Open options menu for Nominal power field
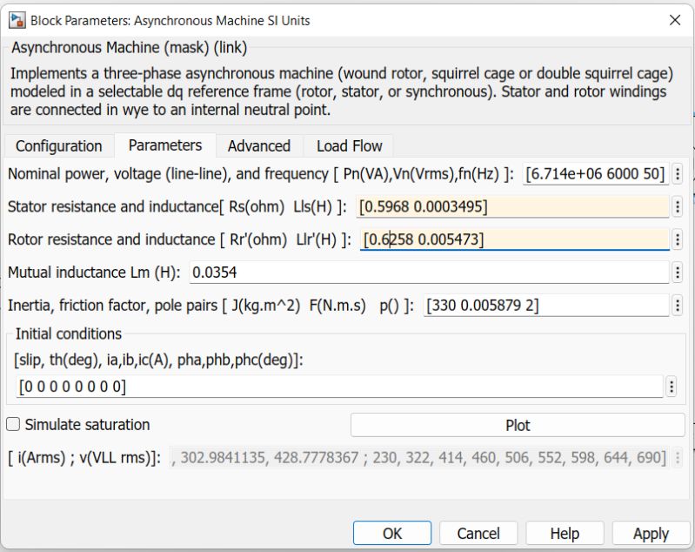Screen dimensions: 695x552 tap(678, 174)
